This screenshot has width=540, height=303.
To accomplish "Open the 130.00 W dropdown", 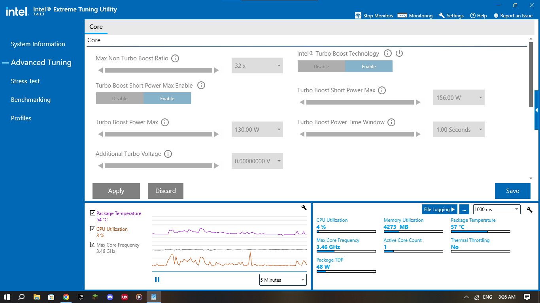I will (x=257, y=130).
